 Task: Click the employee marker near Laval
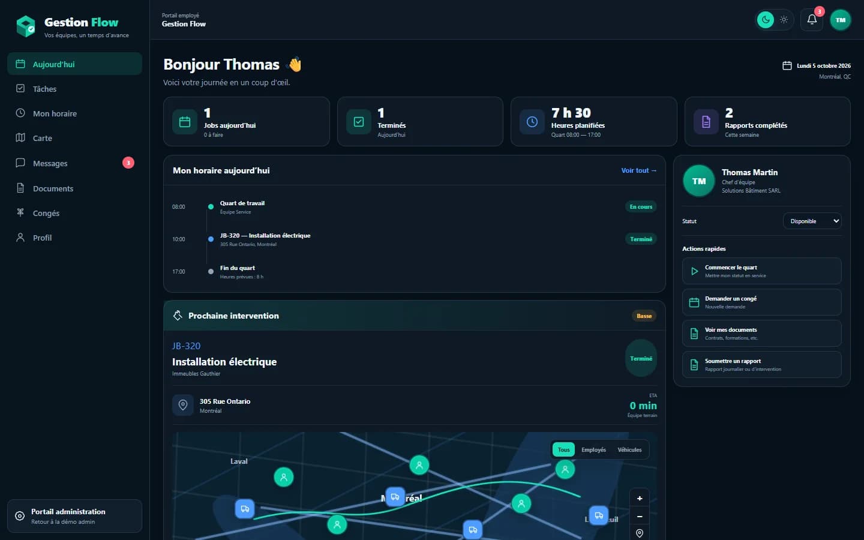tap(284, 477)
